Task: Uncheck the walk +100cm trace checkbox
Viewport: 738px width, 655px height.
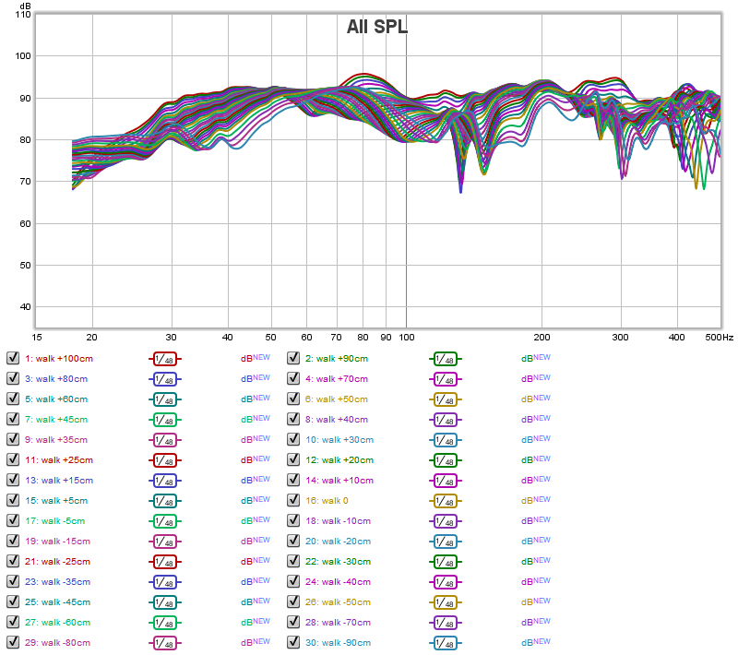Action: [x=13, y=358]
